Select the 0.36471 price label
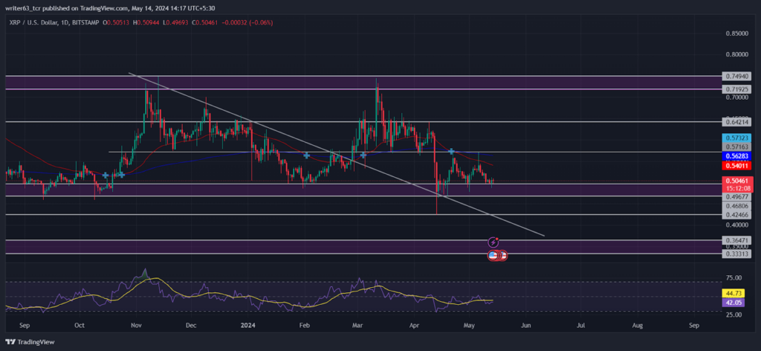The width and height of the screenshot is (761, 351). pyautogui.click(x=736, y=240)
